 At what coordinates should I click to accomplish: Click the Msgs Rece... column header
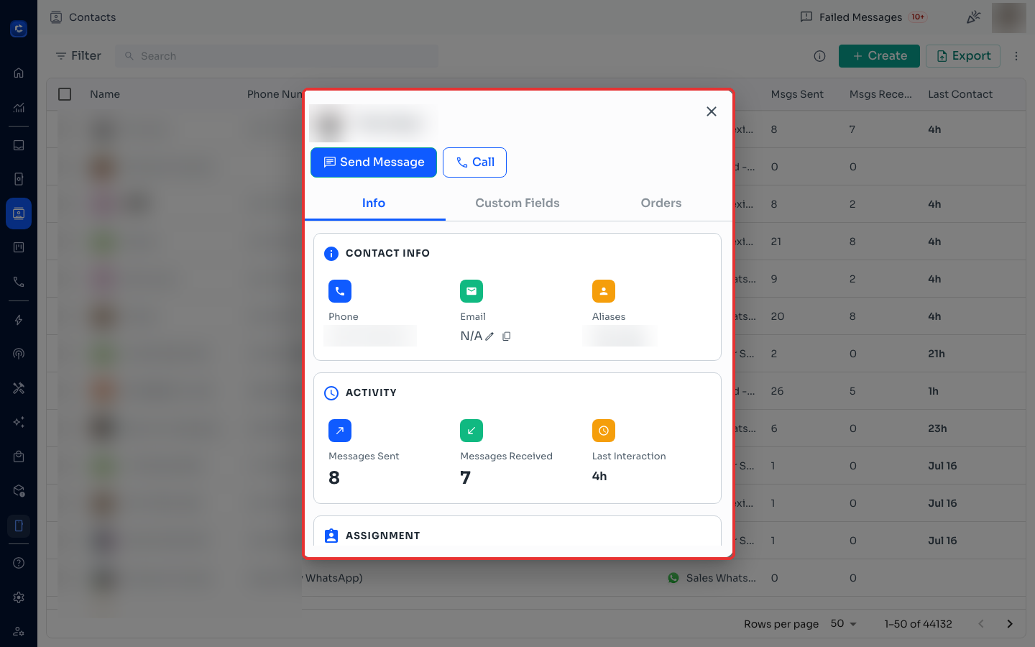tap(880, 94)
